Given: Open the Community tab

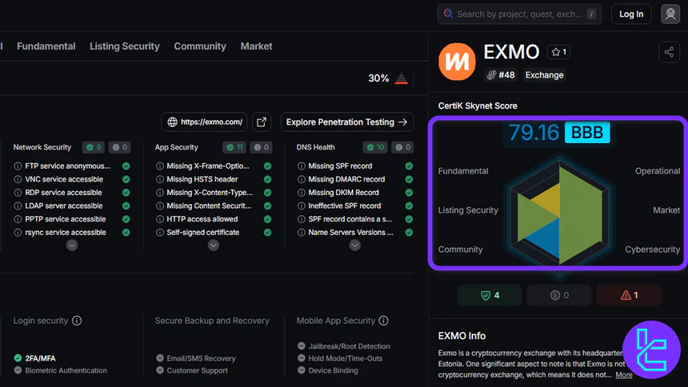Looking at the screenshot, I should tap(200, 46).
